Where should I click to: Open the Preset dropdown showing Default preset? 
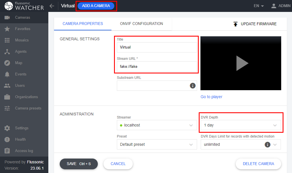(x=157, y=144)
